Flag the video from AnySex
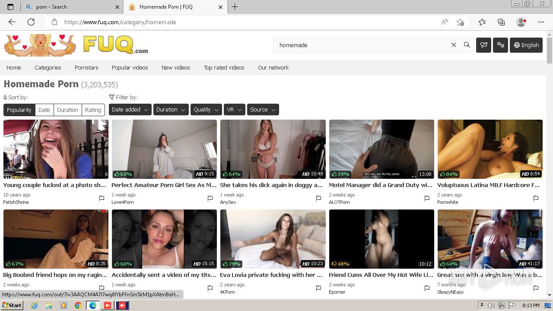This screenshot has height=311, width=553. click(318, 198)
